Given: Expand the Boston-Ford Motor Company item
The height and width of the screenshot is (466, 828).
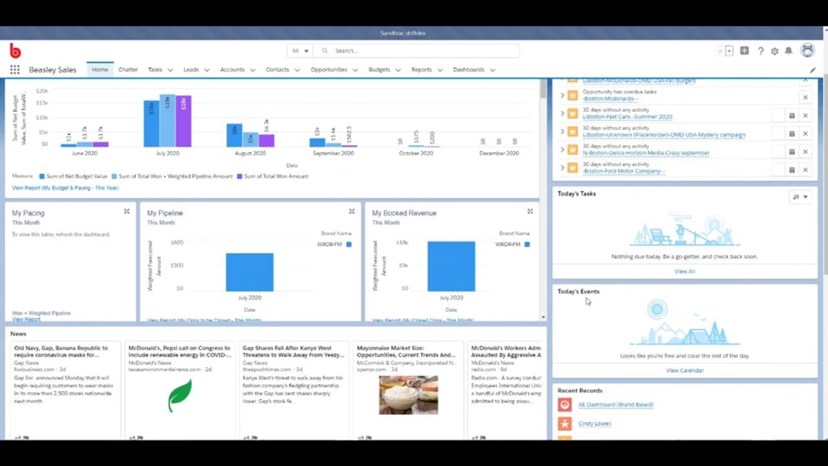Looking at the screenshot, I should click(x=561, y=168).
